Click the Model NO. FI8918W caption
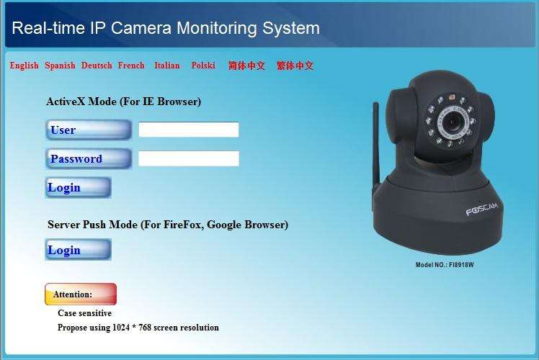The height and width of the screenshot is (360, 539). point(445,265)
